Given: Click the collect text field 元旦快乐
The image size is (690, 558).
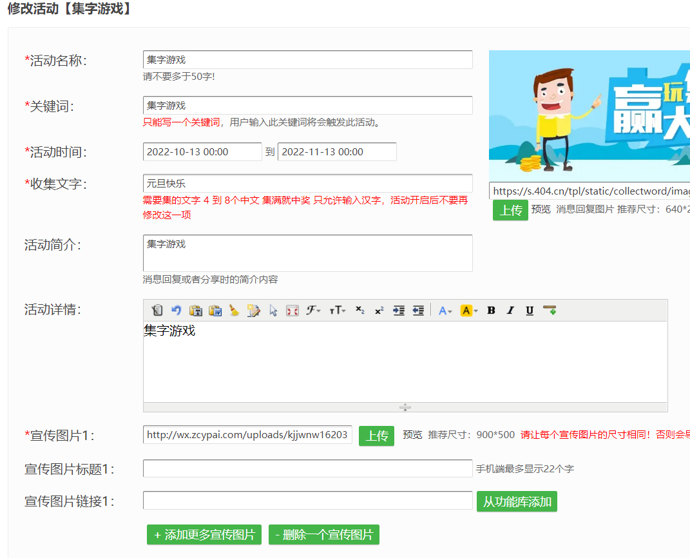Looking at the screenshot, I should (307, 183).
